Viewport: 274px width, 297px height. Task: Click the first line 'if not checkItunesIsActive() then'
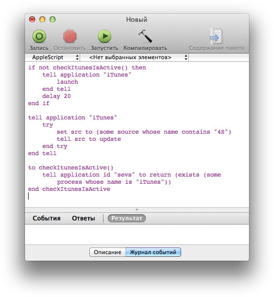tap(87, 68)
